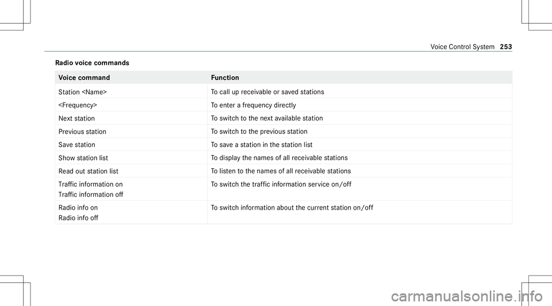
Task: Select the 'Radio info off' command text
Action: pos(79,218)
